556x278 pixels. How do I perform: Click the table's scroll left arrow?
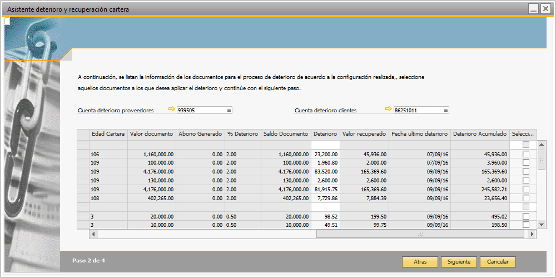pyautogui.click(x=93, y=234)
